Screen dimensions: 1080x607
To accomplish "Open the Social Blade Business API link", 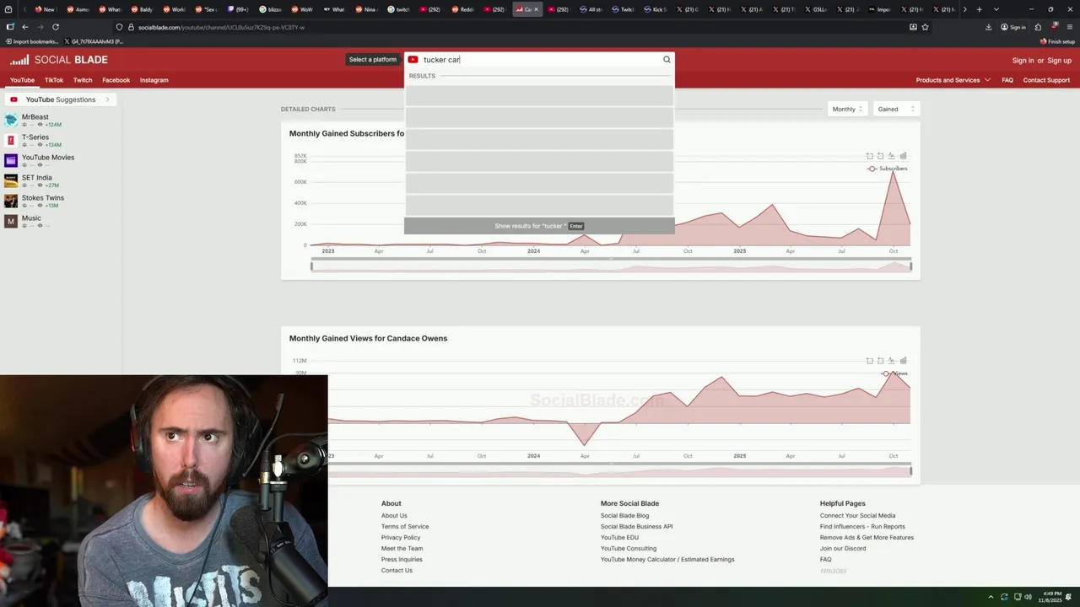I will (x=637, y=527).
